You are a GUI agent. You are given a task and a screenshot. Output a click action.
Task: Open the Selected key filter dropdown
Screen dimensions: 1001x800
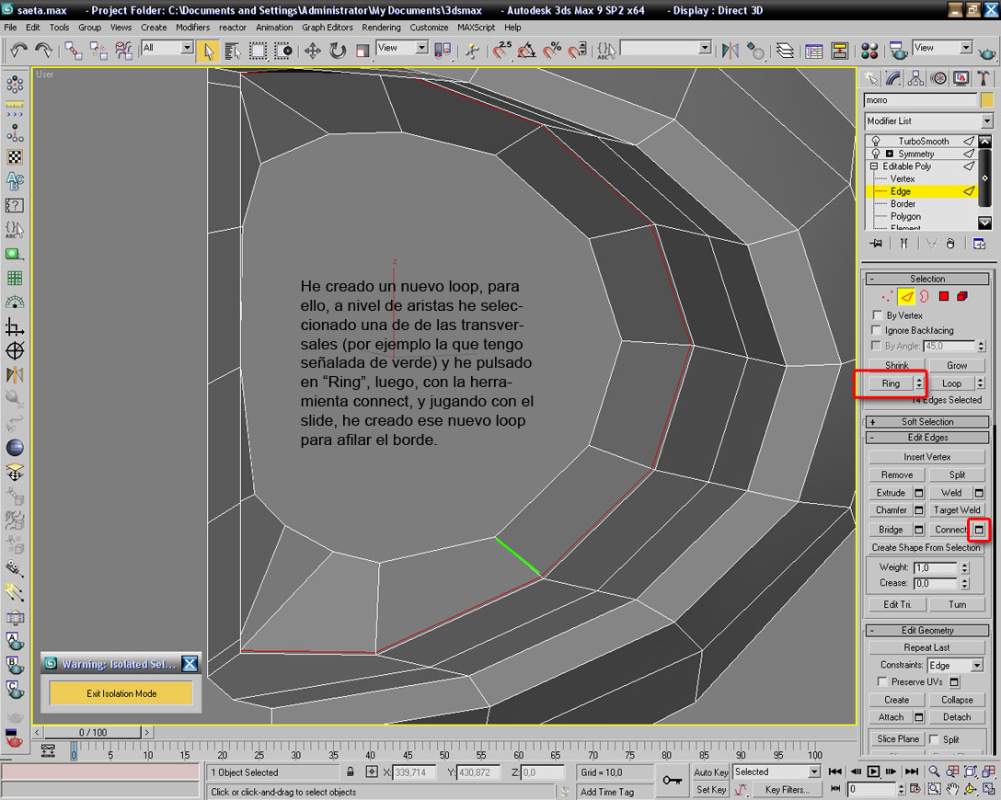coord(776,771)
